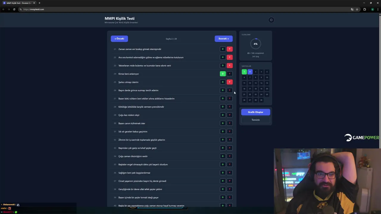Mark Y for question 26 Başım derde girince
This screenshot has width=381, height=214.
click(229, 90)
